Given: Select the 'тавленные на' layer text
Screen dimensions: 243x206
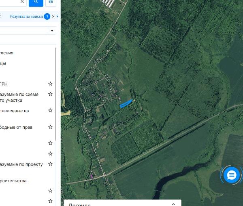Looking at the screenshot, I should tap(15, 111).
